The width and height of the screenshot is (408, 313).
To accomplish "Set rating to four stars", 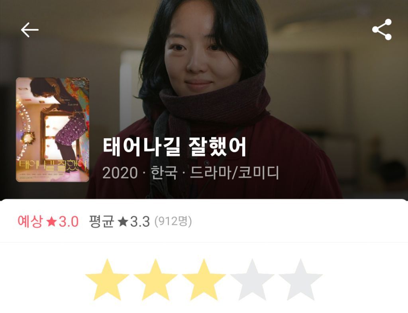I will coord(252,280).
